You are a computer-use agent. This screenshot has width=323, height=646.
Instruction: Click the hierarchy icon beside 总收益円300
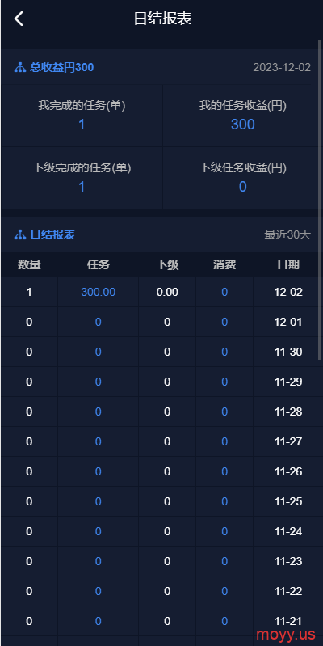pos(20,68)
